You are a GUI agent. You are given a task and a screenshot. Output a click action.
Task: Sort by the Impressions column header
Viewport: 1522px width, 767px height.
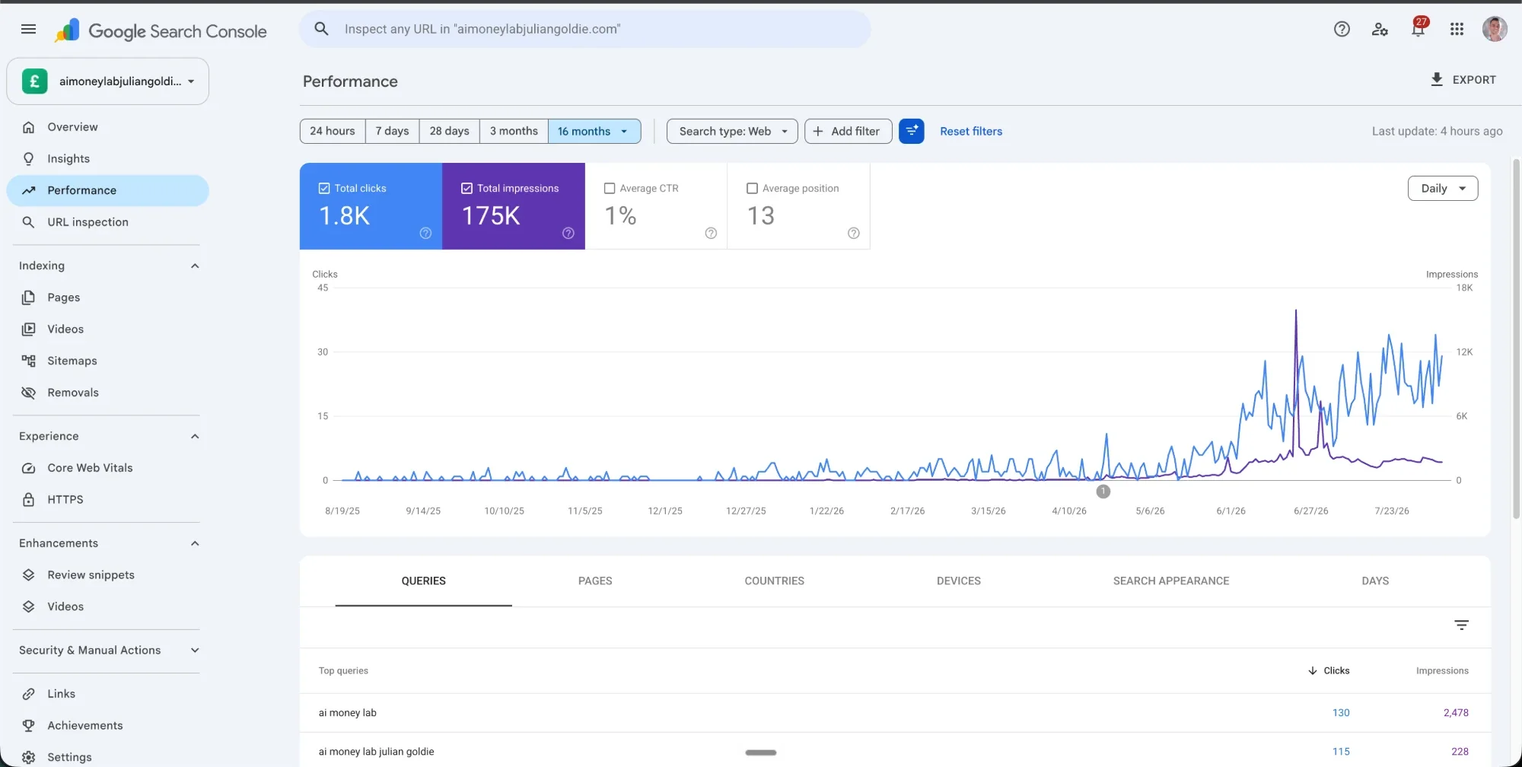point(1442,670)
